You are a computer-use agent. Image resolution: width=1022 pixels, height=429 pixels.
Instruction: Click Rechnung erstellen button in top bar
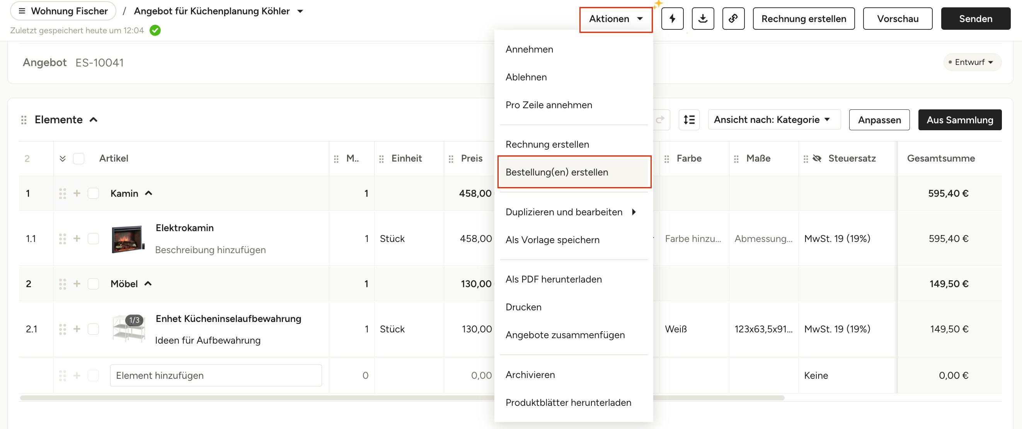(804, 19)
